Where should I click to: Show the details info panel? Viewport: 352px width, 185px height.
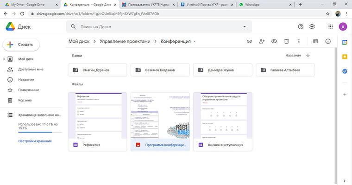pyautogui.click(x=328, y=41)
